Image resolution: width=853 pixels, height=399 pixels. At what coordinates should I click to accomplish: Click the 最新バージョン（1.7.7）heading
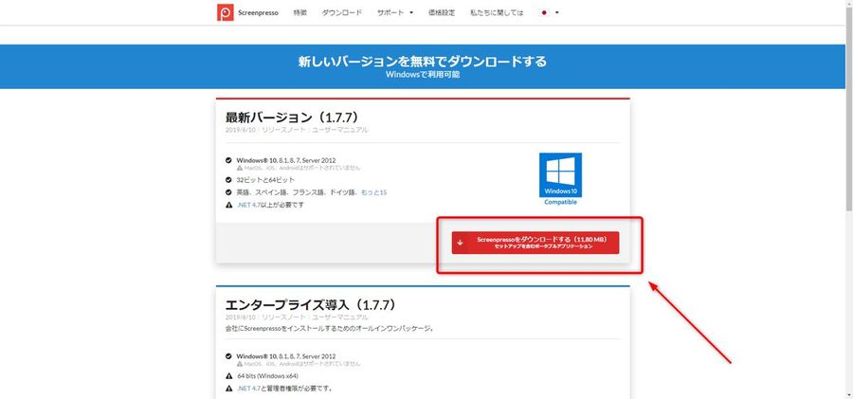291,118
